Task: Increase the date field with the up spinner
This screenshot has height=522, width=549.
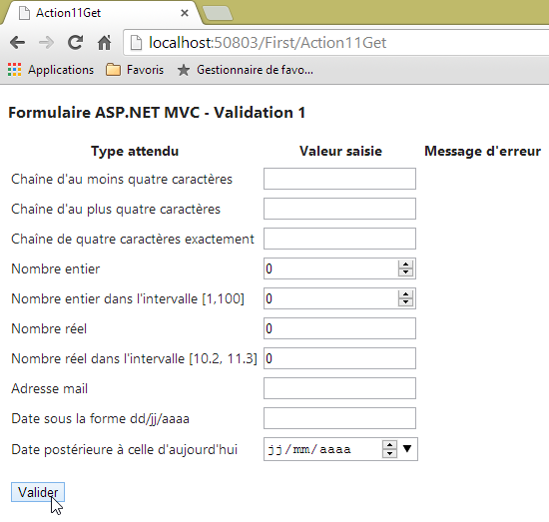Action: 389,445
